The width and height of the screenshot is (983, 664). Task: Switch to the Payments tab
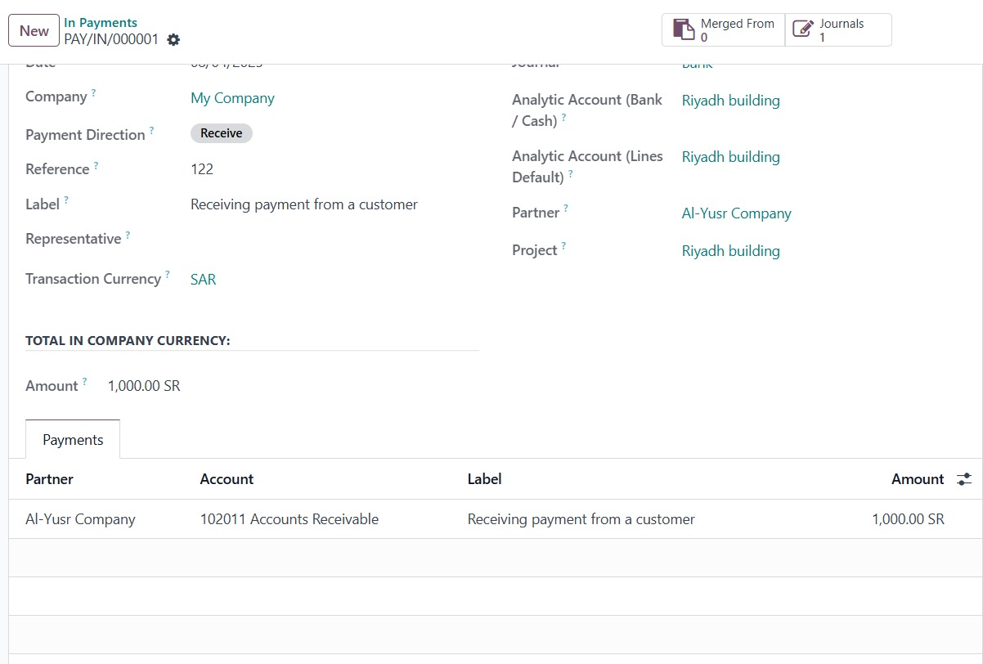click(73, 439)
